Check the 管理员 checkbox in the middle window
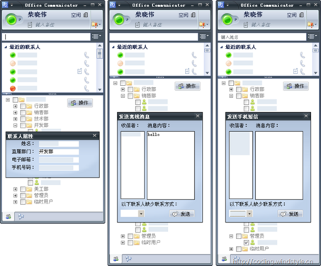The image size is (321, 266). (130, 236)
